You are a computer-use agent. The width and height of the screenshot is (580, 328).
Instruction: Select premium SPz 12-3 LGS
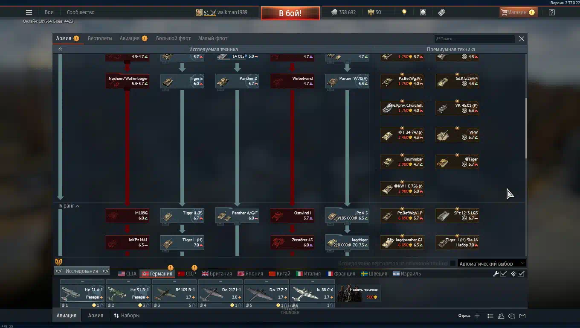pyautogui.click(x=457, y=216)
